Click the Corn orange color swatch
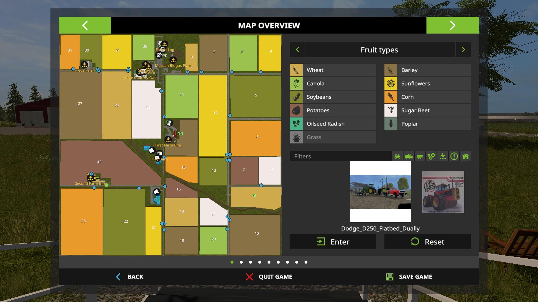Screen dimensions: 538x302 point(391,97)
